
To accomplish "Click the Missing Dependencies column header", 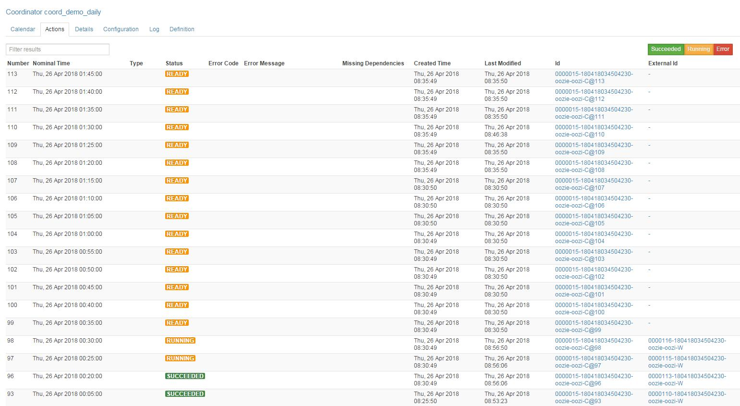I will (x=373, y=63).
